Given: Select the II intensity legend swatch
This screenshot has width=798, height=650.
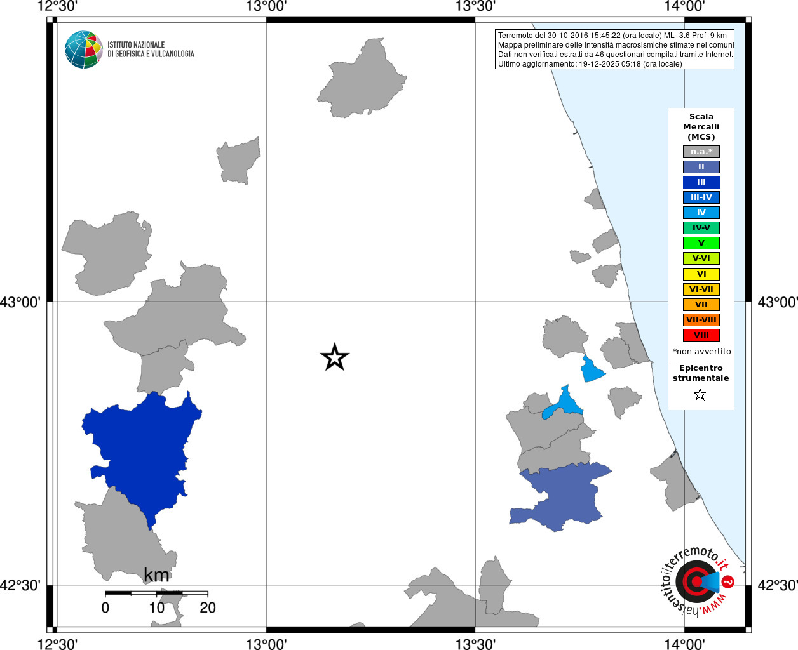Looking at the screenshot, I should point(701,167).
